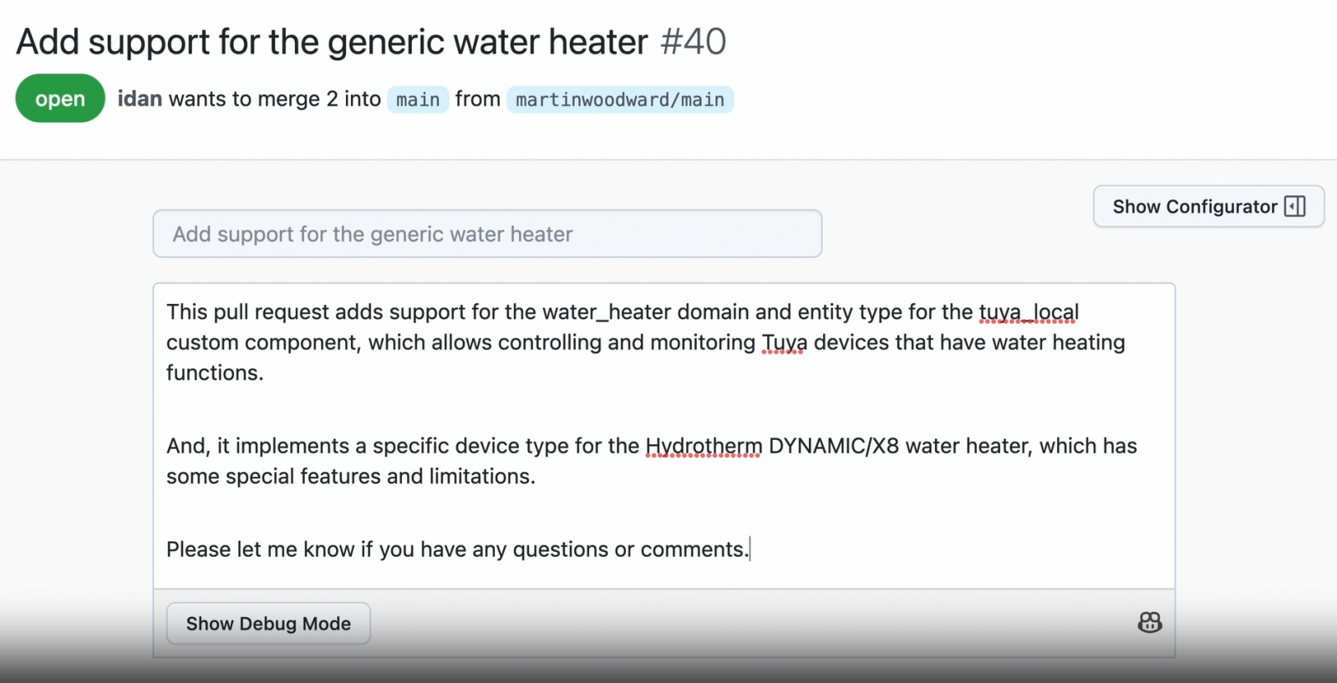The height and width of the screenshot is (683, 1337).
Task: Click the pull request heading text
Action: click(x=332, y=42)
